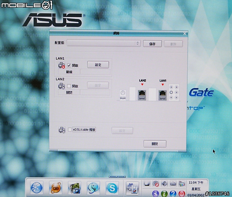Open the wireless network status icon
The height and width of the screenshot is (197, 232).
click(156, 184)
